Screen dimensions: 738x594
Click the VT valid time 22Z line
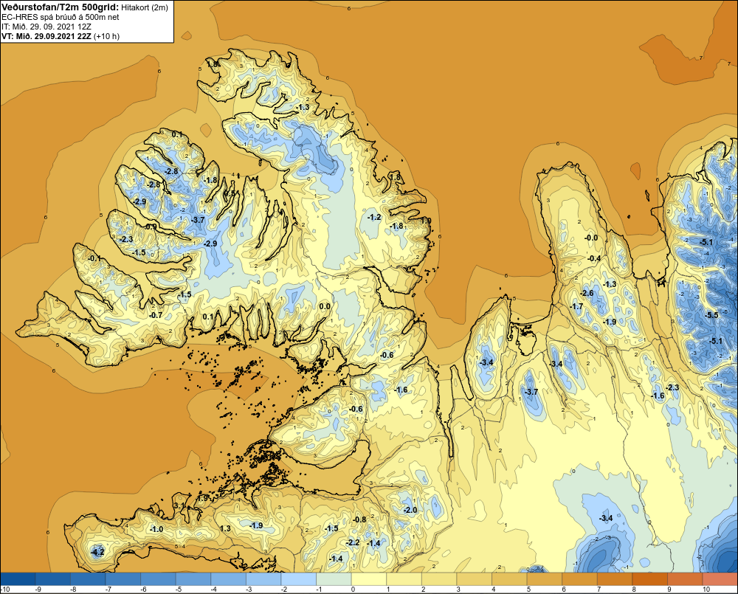pos(46,36)
